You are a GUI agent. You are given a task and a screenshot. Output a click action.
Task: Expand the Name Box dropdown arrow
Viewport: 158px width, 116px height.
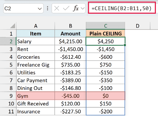point(40,9)
